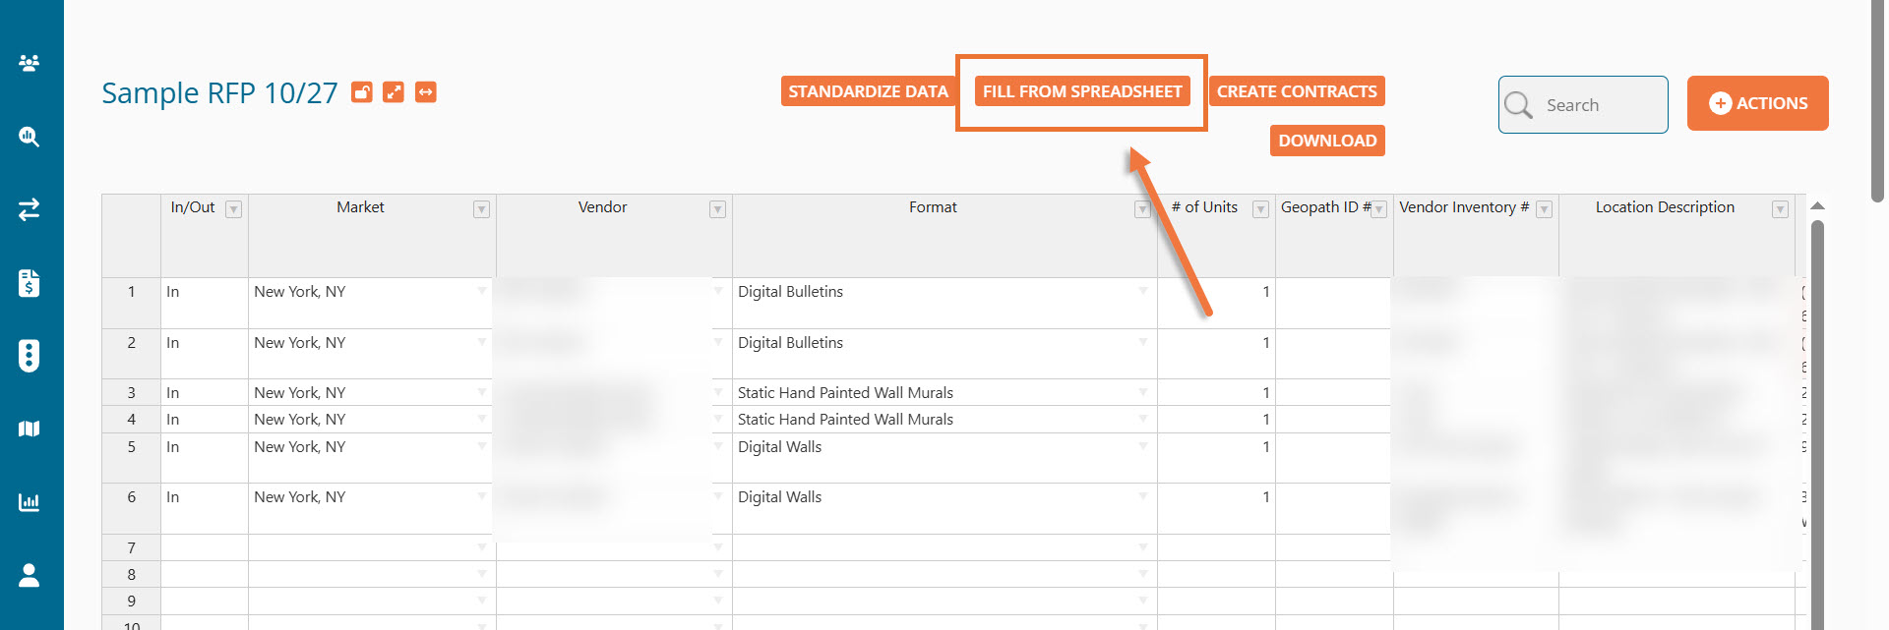Open the In/Out column filter dropdown
Viewport: 1889px width, 630px height.
pos(233,209)
